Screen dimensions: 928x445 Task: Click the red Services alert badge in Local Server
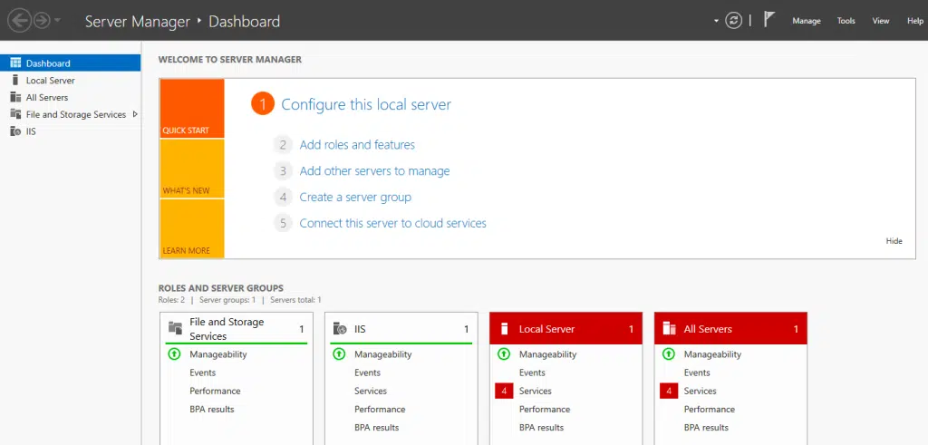504,391
